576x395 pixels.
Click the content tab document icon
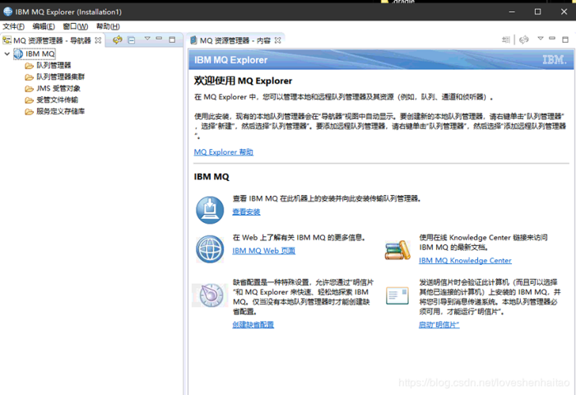coord(194,40)
